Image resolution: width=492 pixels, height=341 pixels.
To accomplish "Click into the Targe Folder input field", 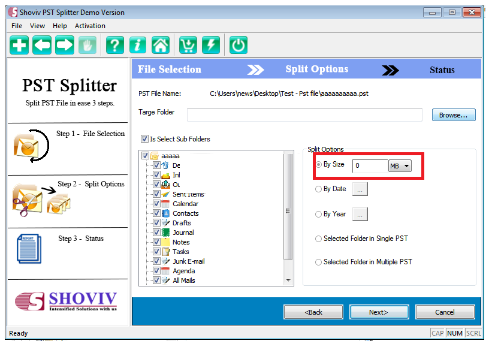I will tap(304, 114).
